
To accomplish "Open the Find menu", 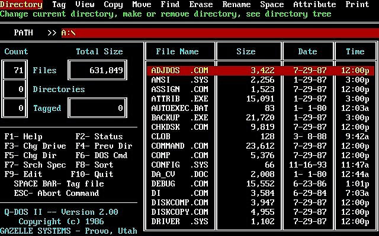I will point(170,4).
